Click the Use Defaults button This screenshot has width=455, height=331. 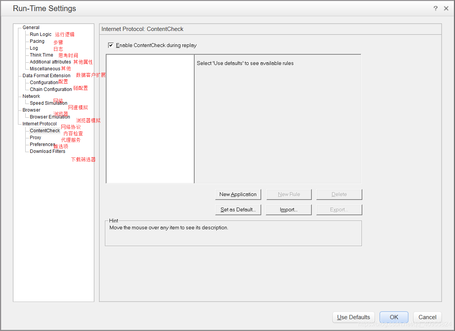354,317
